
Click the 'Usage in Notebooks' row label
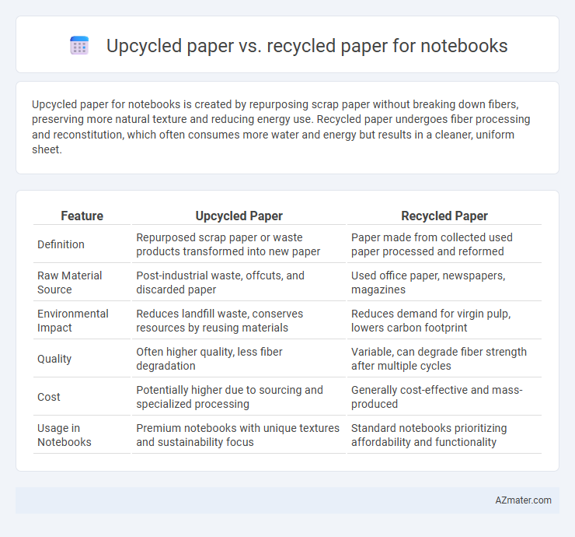click(x=64, y=435)
